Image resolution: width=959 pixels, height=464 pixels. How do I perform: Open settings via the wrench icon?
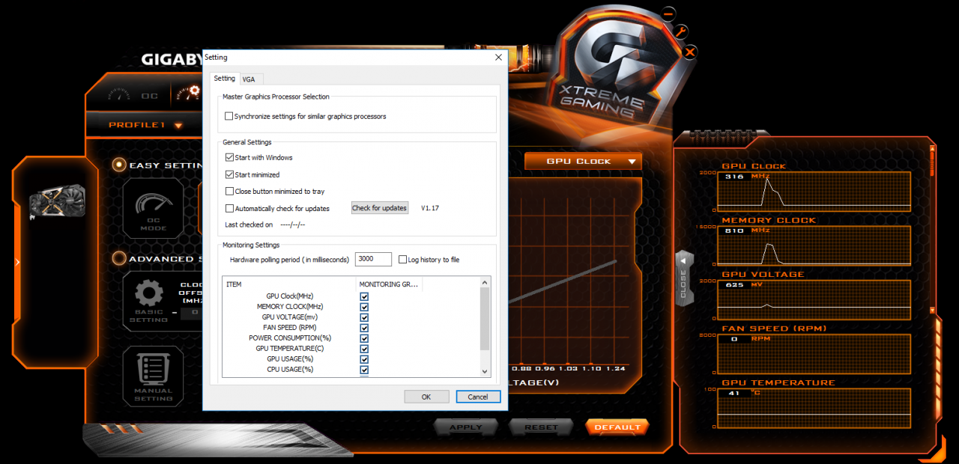(680, 31)
